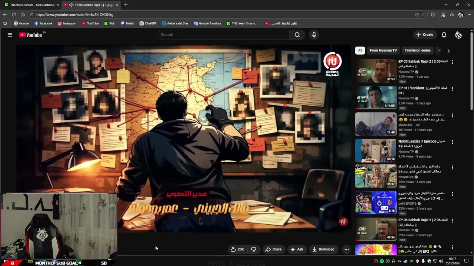Open options for EP 05 Sahbek Rajel video
Viewport: 474px width, 266px height.
(x=452, y=62)
